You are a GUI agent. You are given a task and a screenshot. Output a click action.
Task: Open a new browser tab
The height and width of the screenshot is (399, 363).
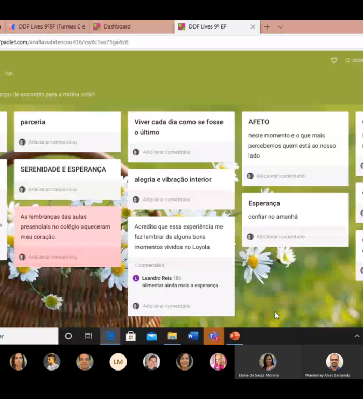tap(267, 27)
